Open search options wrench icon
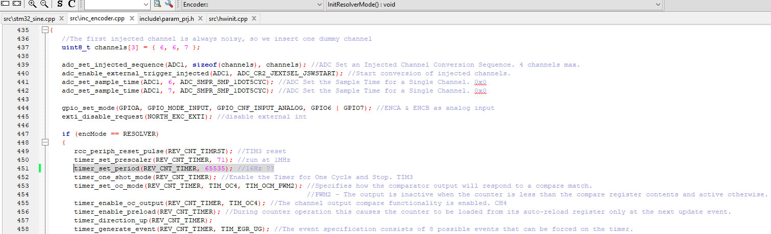 tap(168, 4)
